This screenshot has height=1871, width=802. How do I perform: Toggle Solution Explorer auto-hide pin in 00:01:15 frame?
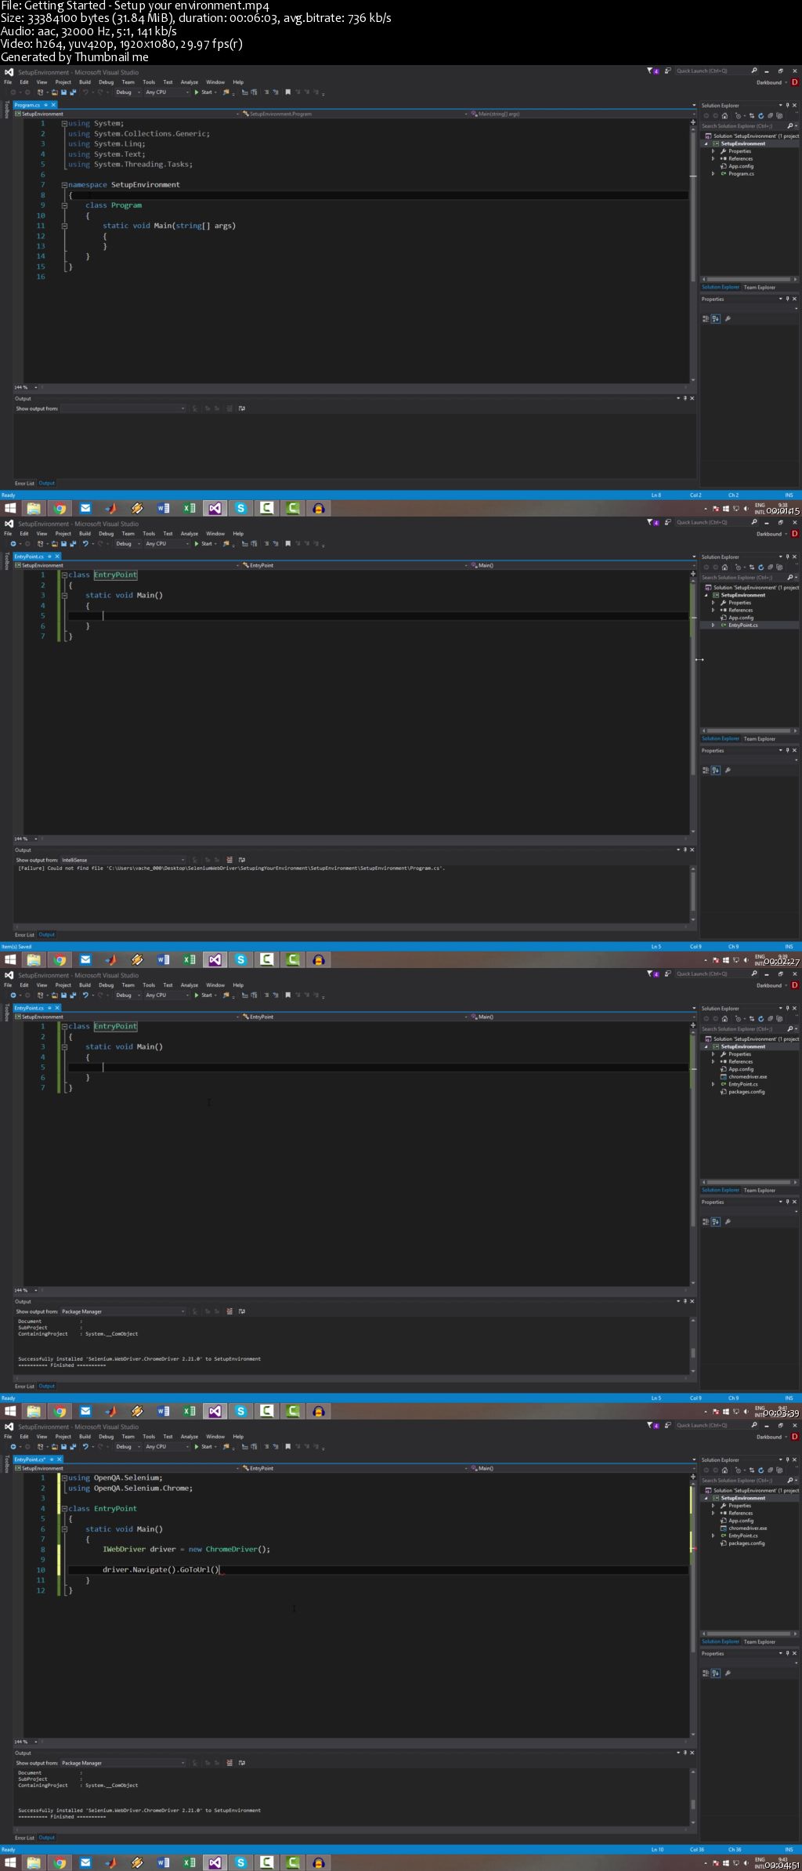(x=787, y=106)
